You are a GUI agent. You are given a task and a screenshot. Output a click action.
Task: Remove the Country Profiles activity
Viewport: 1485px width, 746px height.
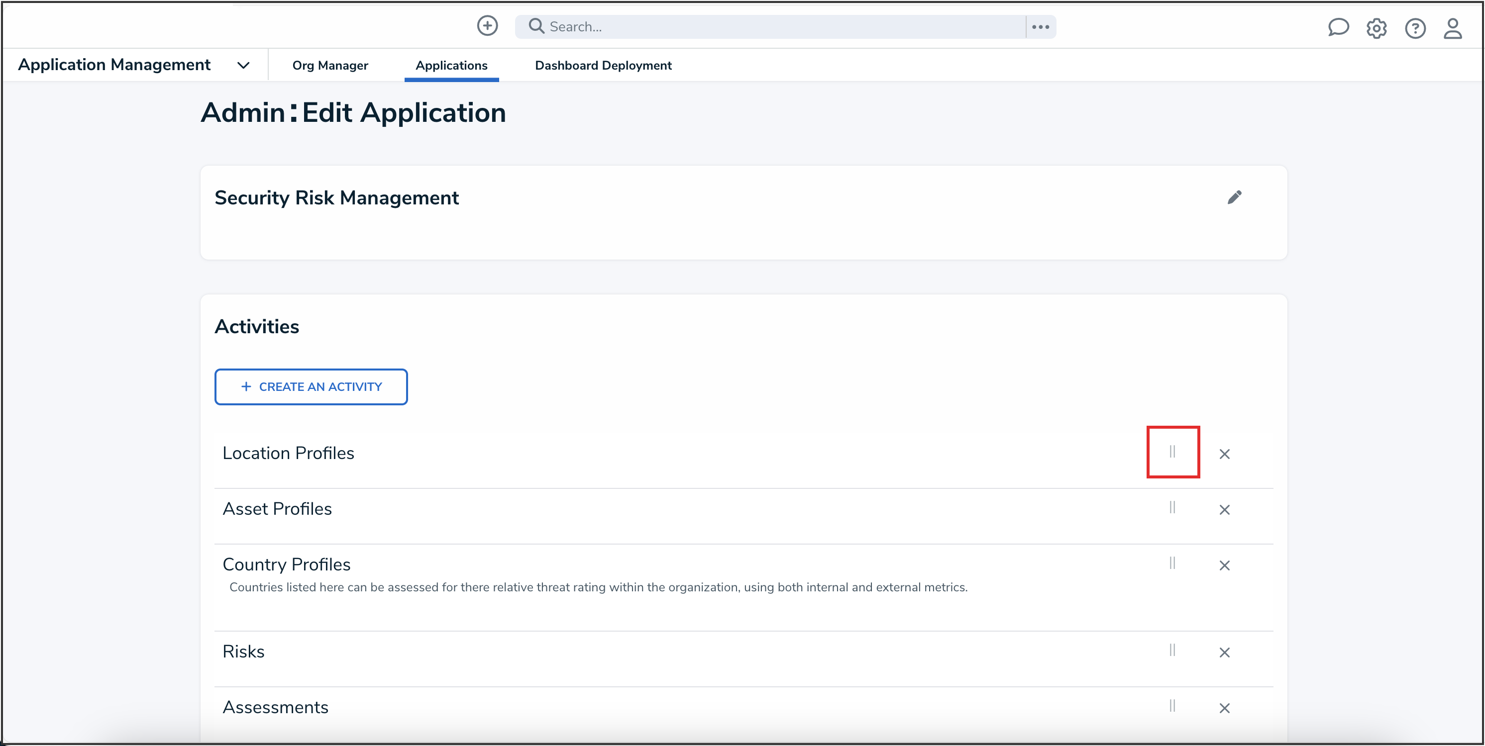[x=1224, y=565]
